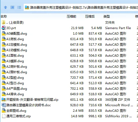The height and width of the screenshot is (122, 138).
Task: Sort by the 压缩后 column header
Action: pyautogui.click(x=90, y=17)
